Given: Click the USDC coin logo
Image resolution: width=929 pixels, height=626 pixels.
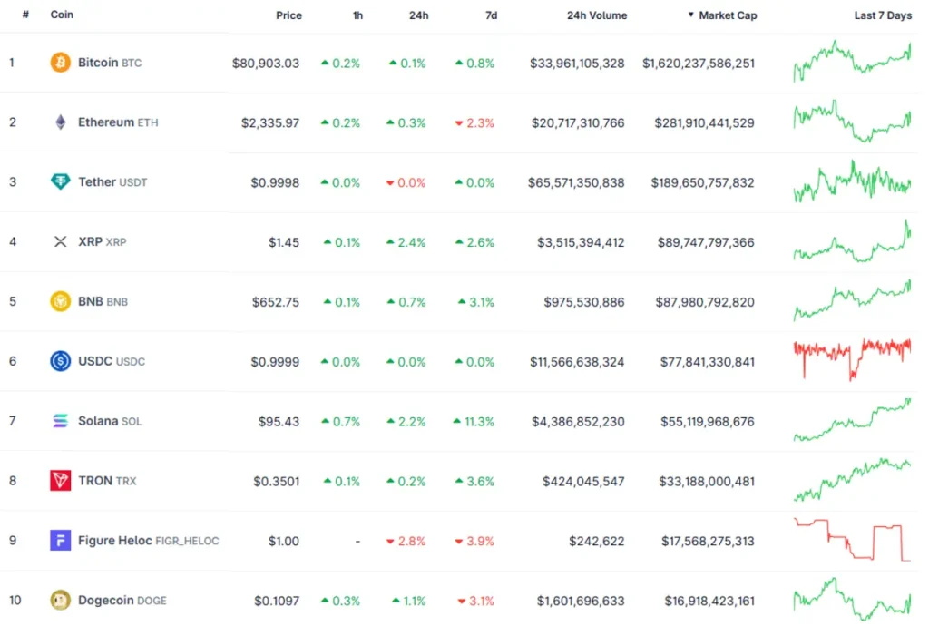Looking at the screenshot, I should (x=60, y=361).
